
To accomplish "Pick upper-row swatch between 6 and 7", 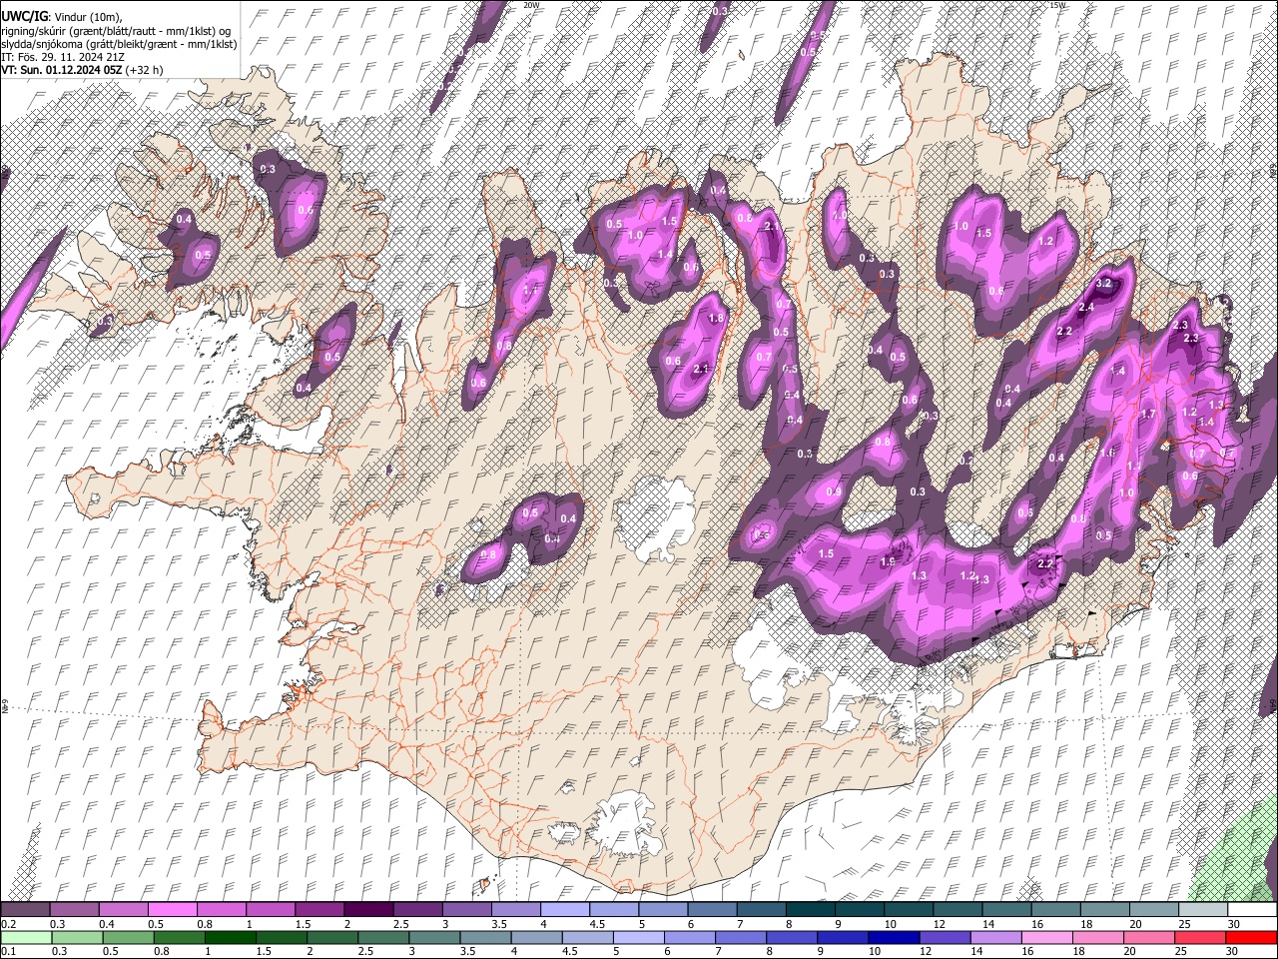I will click(x=712, y=909).
